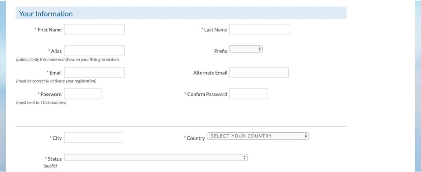Click into the City field
Image resolution: width=421 pixels, height=172 pixels.
pyautogui.click(x=93, y=138)
